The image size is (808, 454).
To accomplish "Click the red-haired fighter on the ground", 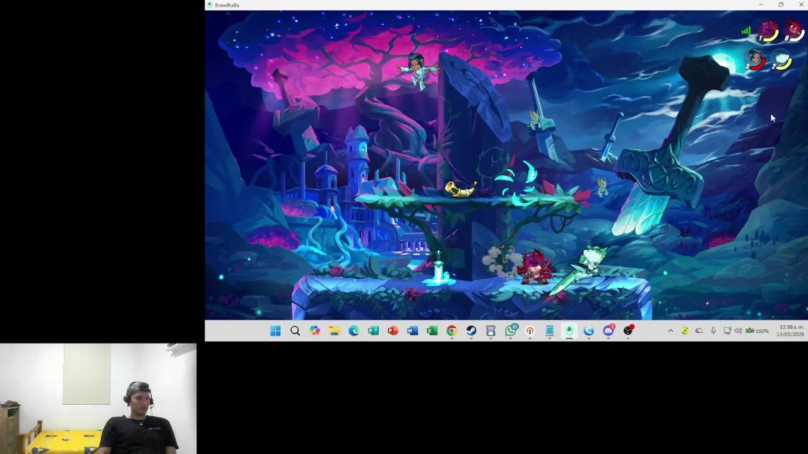I will (535, 266).
